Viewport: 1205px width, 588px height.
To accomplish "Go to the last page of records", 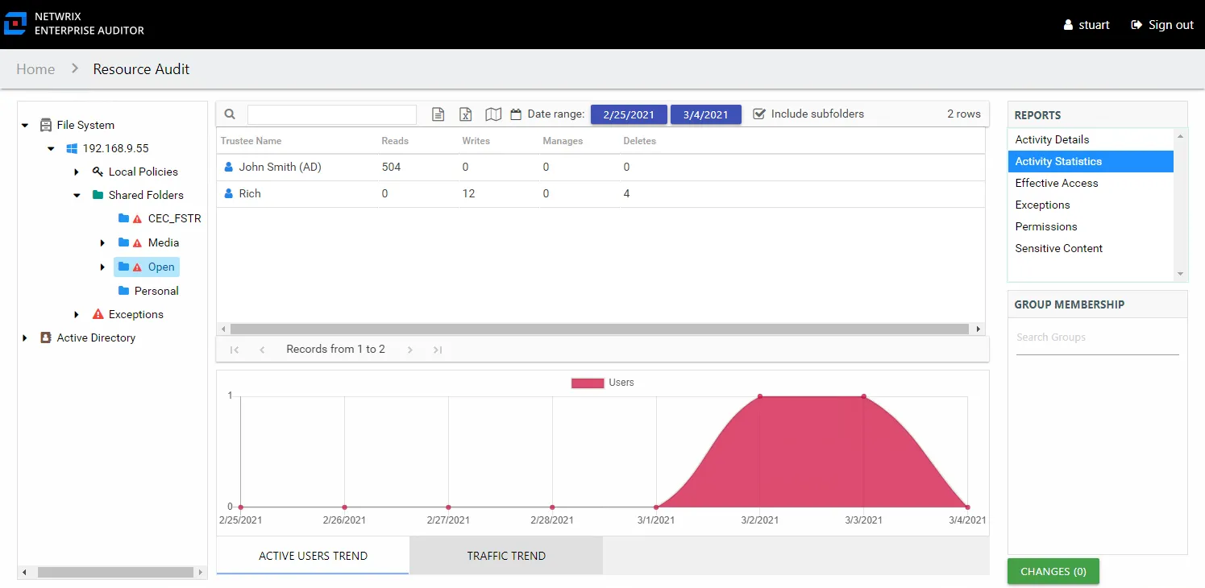I will 438,350.
